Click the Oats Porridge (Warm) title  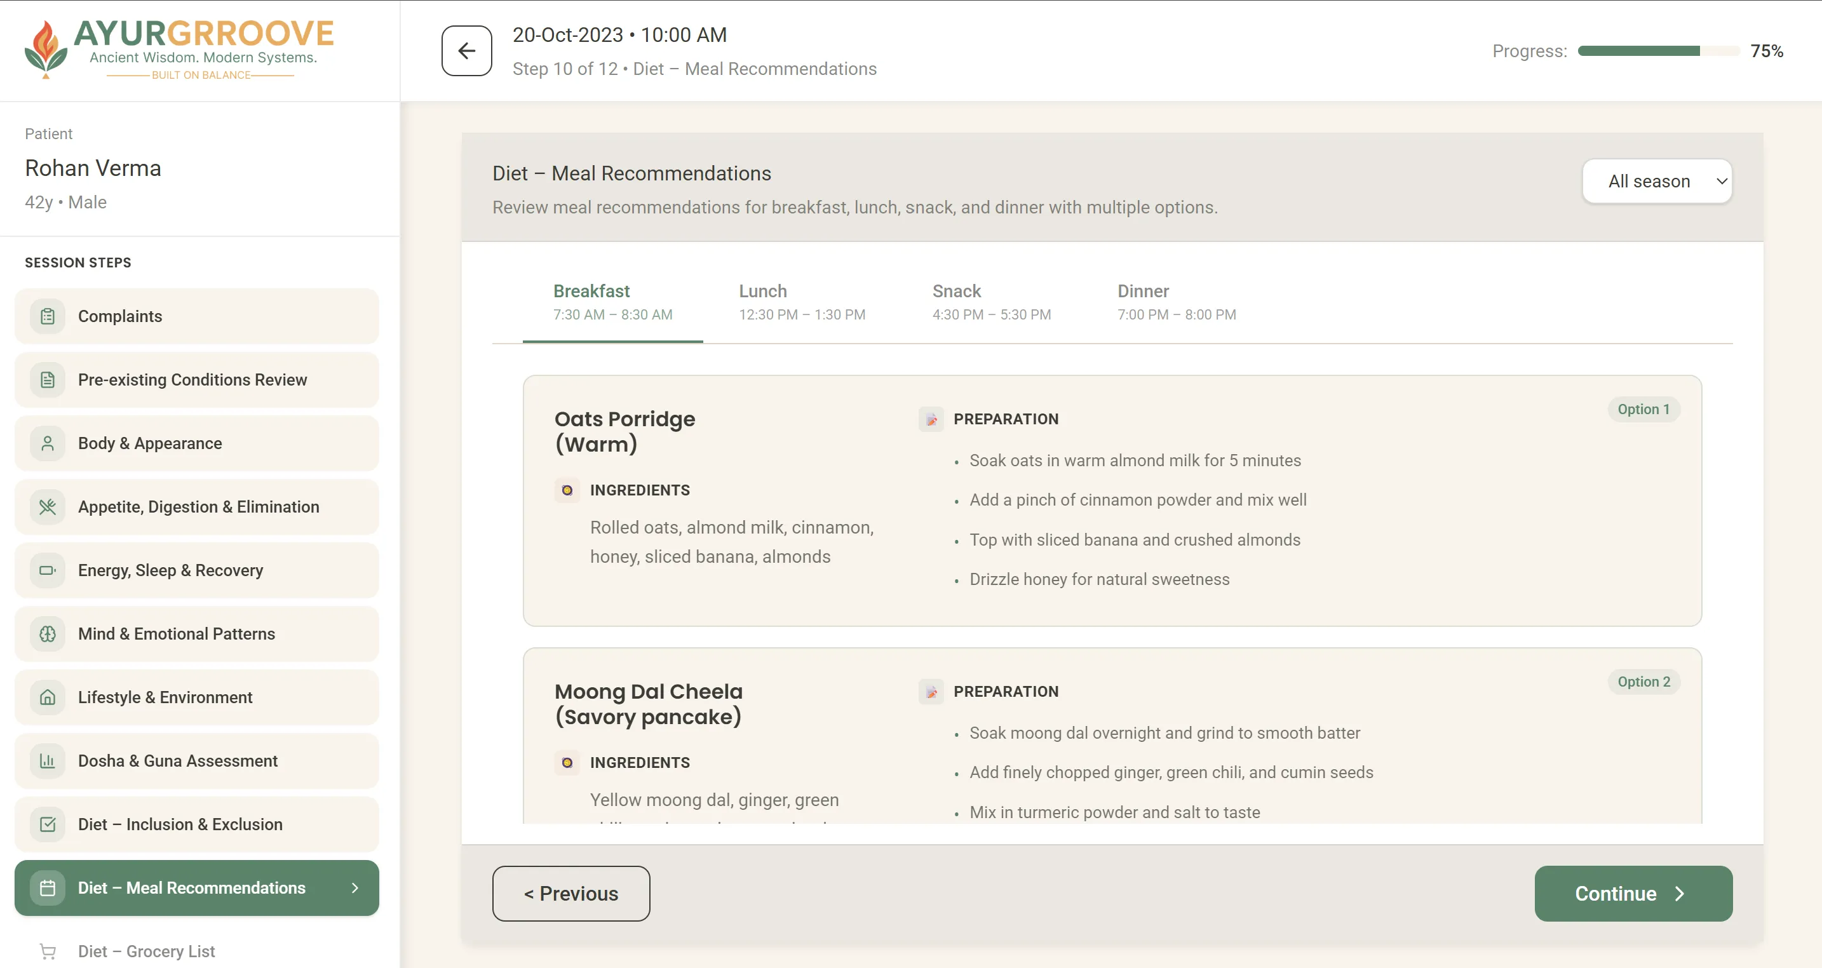tap(624, 431)
